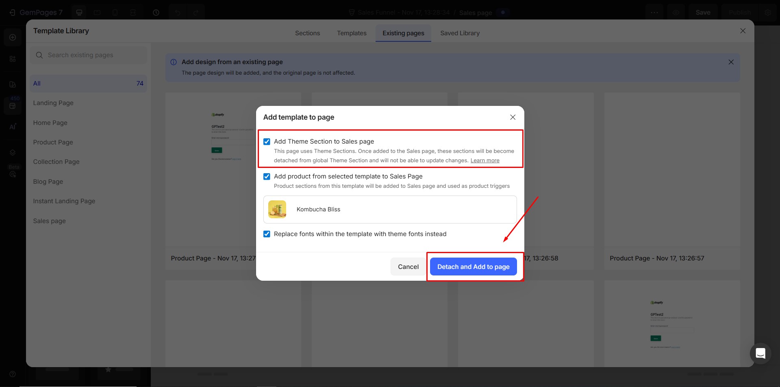The image size is (780, 387).
Task: Disable Replace fonts with theme fonts option
Action: pos(267,234)
